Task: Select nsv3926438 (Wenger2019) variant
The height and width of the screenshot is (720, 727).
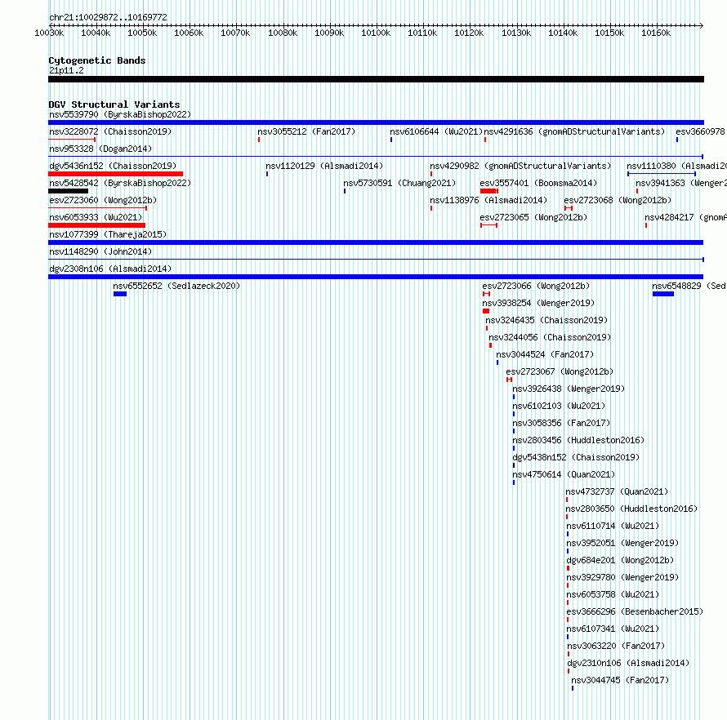Action: click(x=569, y=389)
